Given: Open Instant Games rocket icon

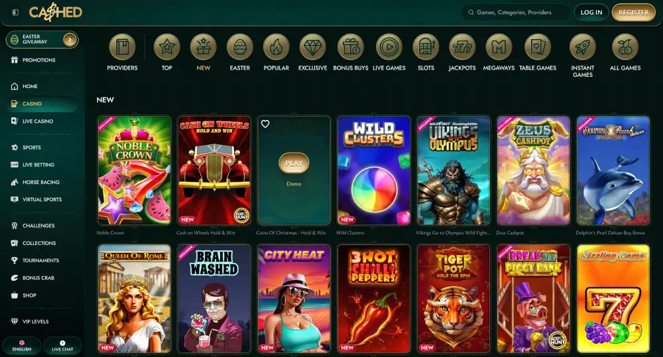Looking at the screenshot, I should pyautogui.click(x=583, y=47).
